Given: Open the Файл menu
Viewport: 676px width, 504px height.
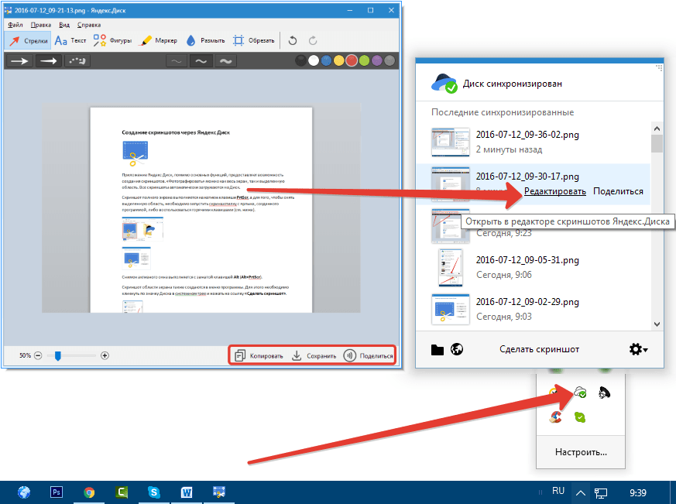Looking at the screenshot, I should point(15,25).
